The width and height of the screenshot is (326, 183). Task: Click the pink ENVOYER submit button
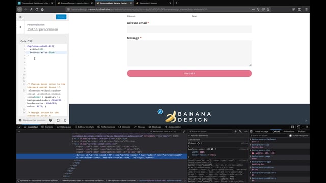(x=189, y=73)
